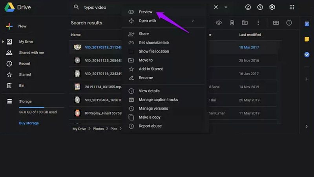Open the Google Keep side panel icon

[x=307, y=39]
